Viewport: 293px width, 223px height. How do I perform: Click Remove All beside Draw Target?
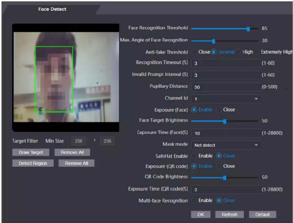pyautogui.click(x=72, y=152)
